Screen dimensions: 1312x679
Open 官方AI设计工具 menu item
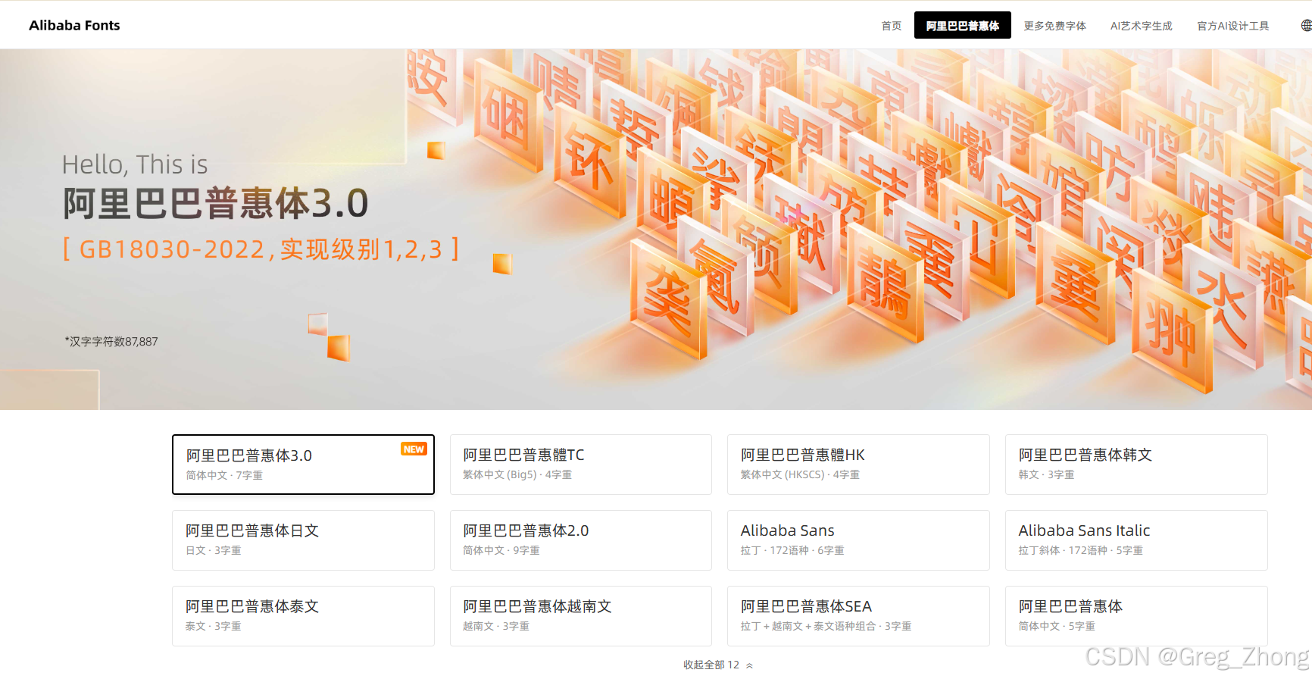coord(1233,26)
